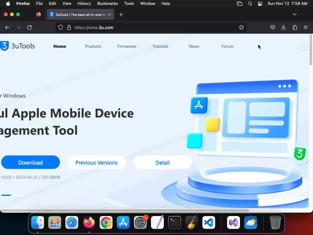The width and height of the screenshot is (313, 235).
Task: Click the Stage Manager menu bar icon
Action: (x=240, y=4)
